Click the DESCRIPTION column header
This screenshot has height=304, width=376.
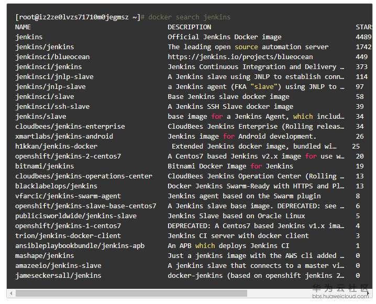(189, 27)
